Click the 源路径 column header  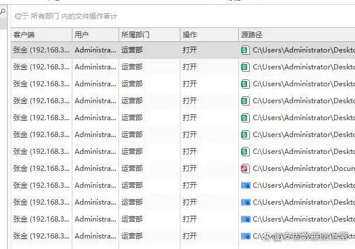click(297, 35)
